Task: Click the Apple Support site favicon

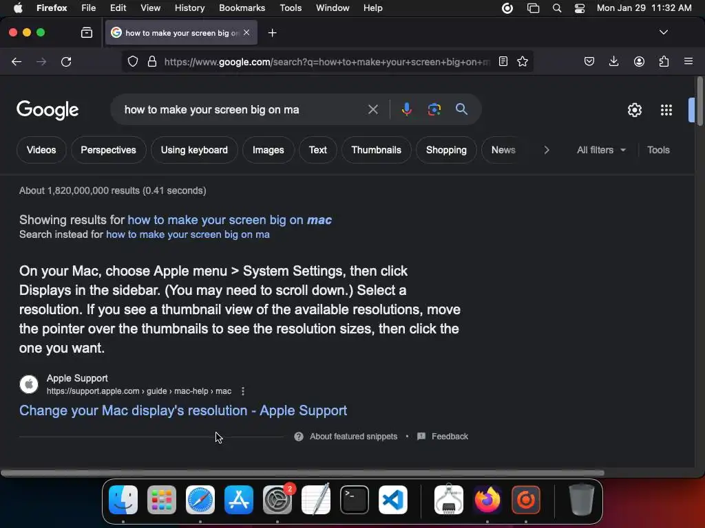Action: (x=29, y=384)
